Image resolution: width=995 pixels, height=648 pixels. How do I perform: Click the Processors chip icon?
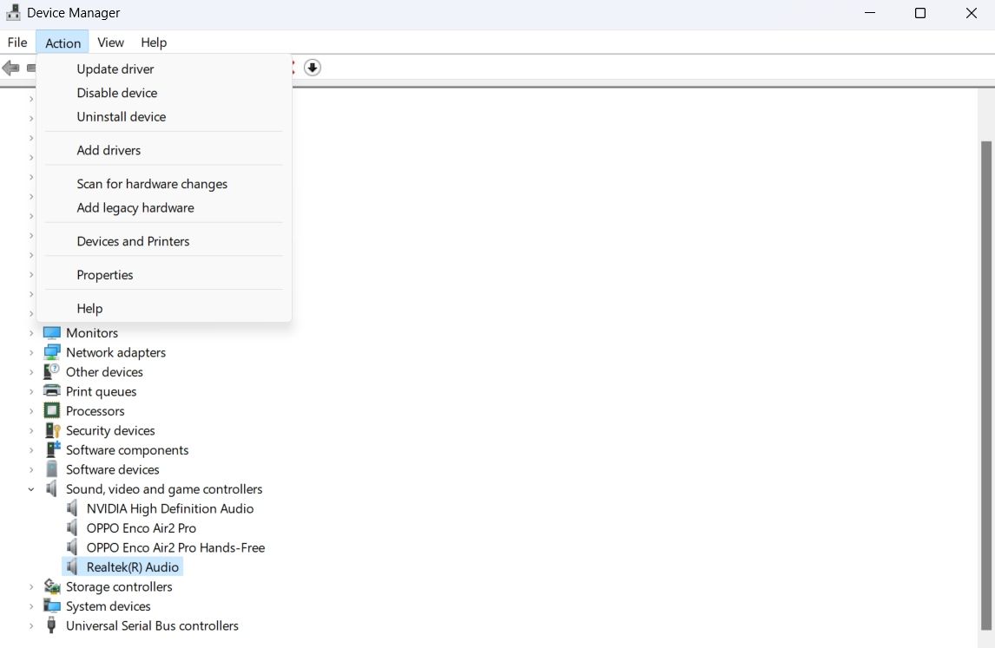pos(52,411)
